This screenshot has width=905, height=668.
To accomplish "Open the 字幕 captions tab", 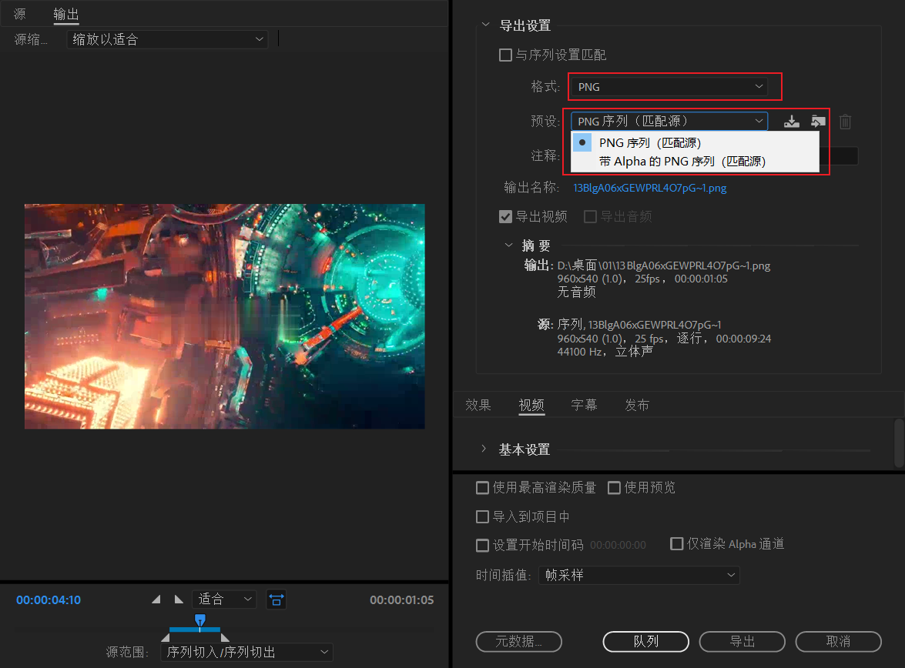I will point(584,405).
